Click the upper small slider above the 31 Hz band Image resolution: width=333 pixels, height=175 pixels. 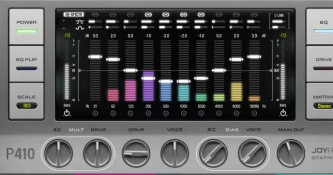coord(95,21)
